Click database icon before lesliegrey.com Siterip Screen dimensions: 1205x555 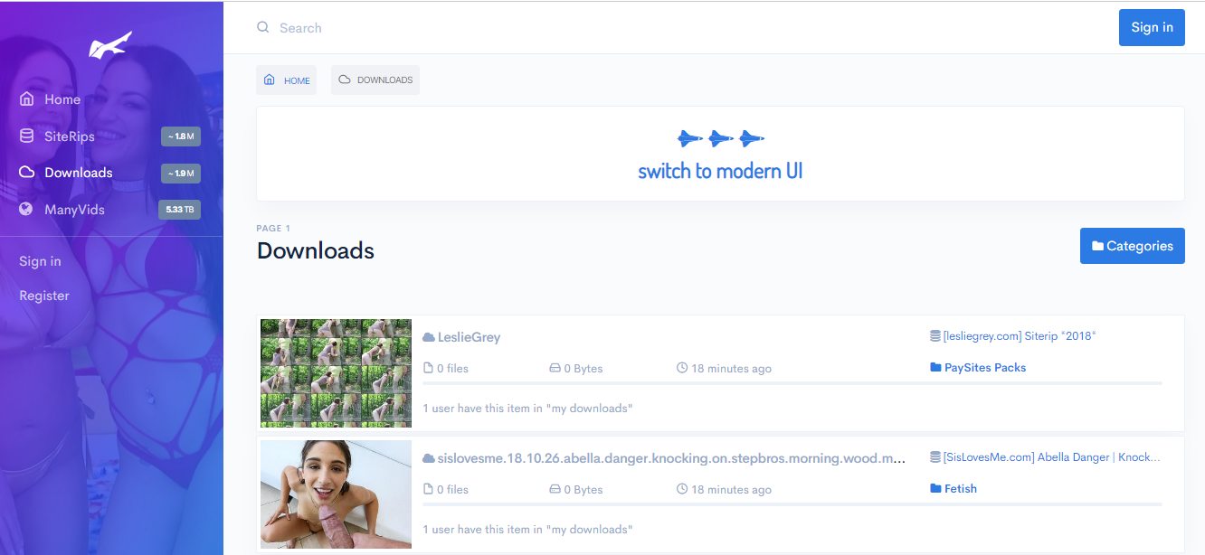coord(935,335)
